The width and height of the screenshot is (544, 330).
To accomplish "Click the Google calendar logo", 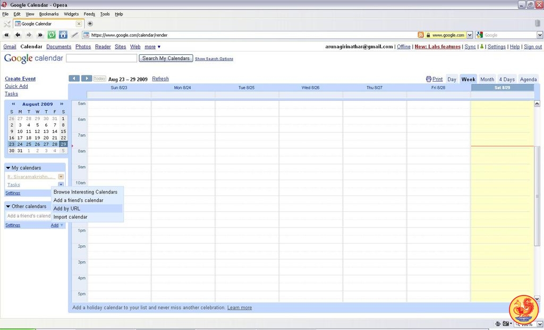I will click(x=33, y=58).
